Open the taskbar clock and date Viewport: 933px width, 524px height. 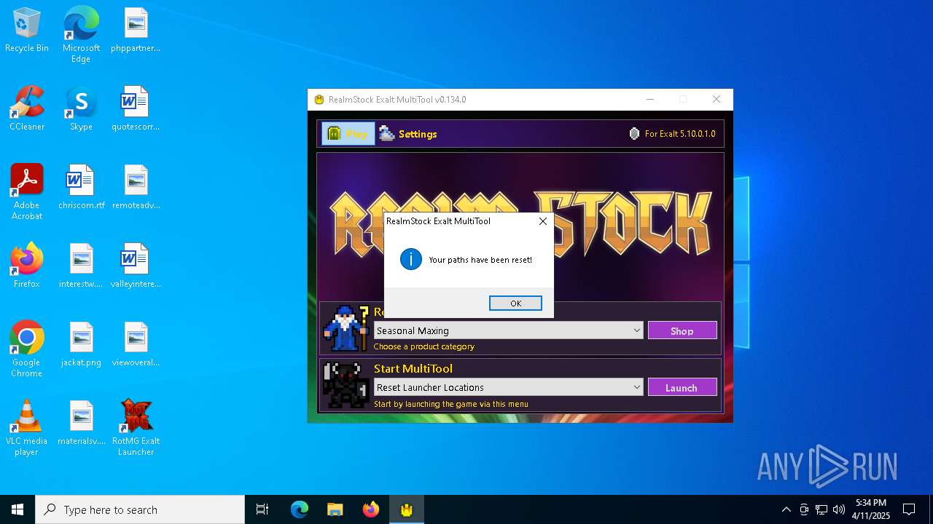tap(871, 509)
